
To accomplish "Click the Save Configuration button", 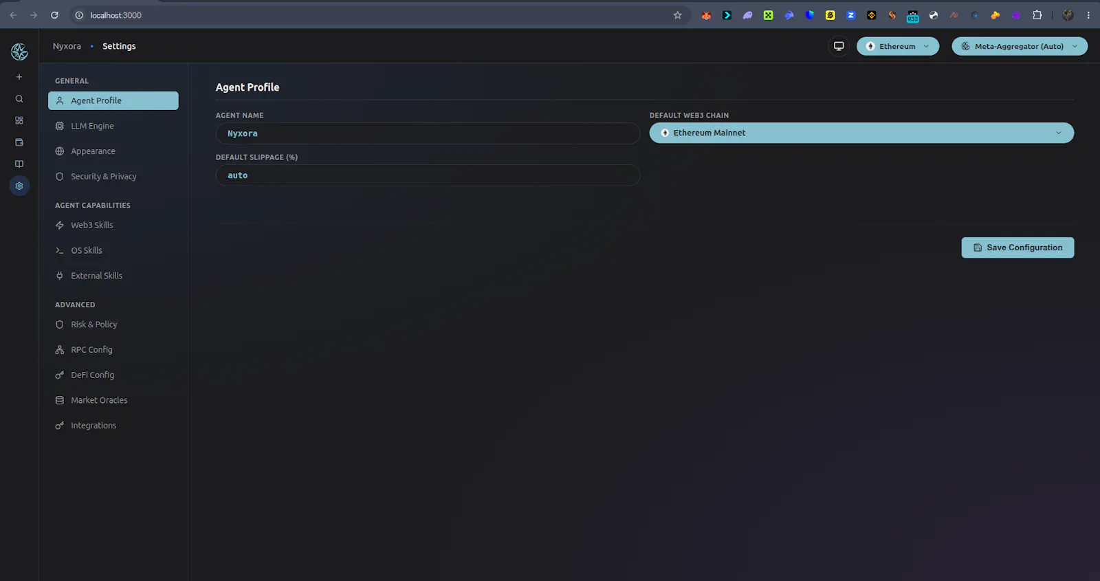I will coord(1017,248).
